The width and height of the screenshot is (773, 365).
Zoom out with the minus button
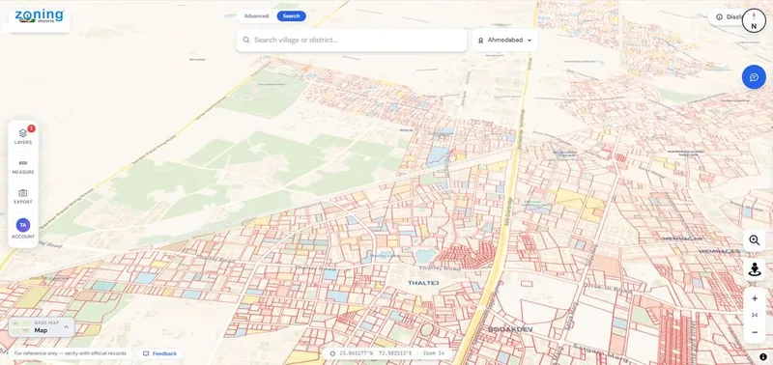pos(755,332)
